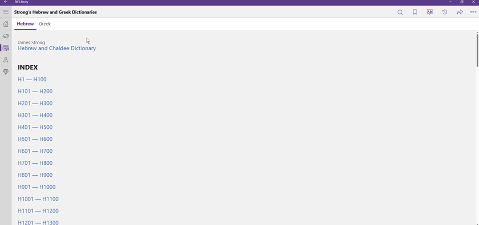Share this page using the arrow icon

(460, 12)
